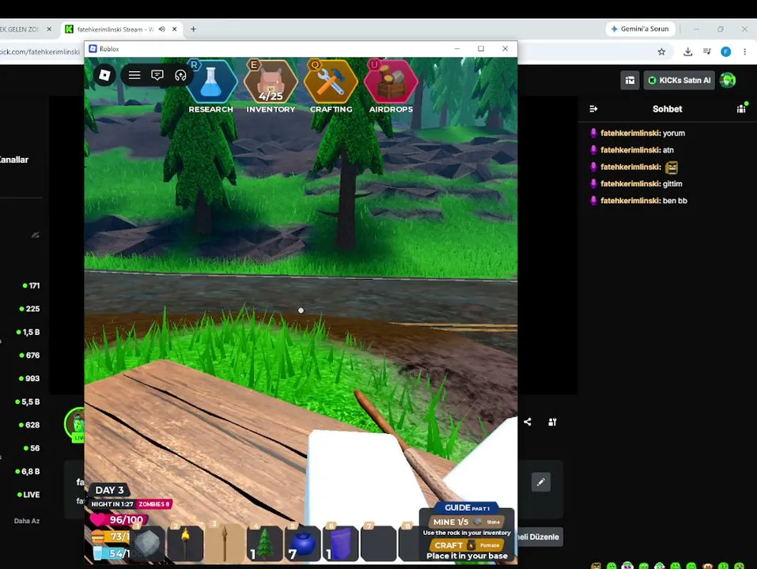Click the stream share icon
757x569 pixels.
pos(527,422)
